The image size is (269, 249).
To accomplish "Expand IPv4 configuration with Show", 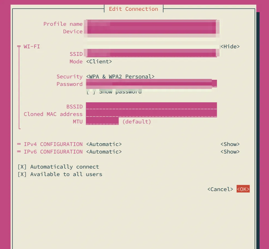I will point(230,144).
